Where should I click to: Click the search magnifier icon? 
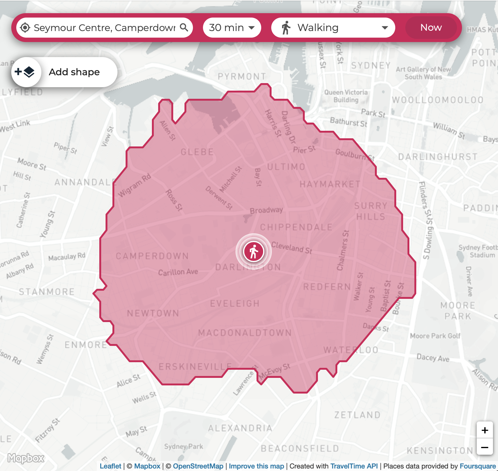(184, 28)
